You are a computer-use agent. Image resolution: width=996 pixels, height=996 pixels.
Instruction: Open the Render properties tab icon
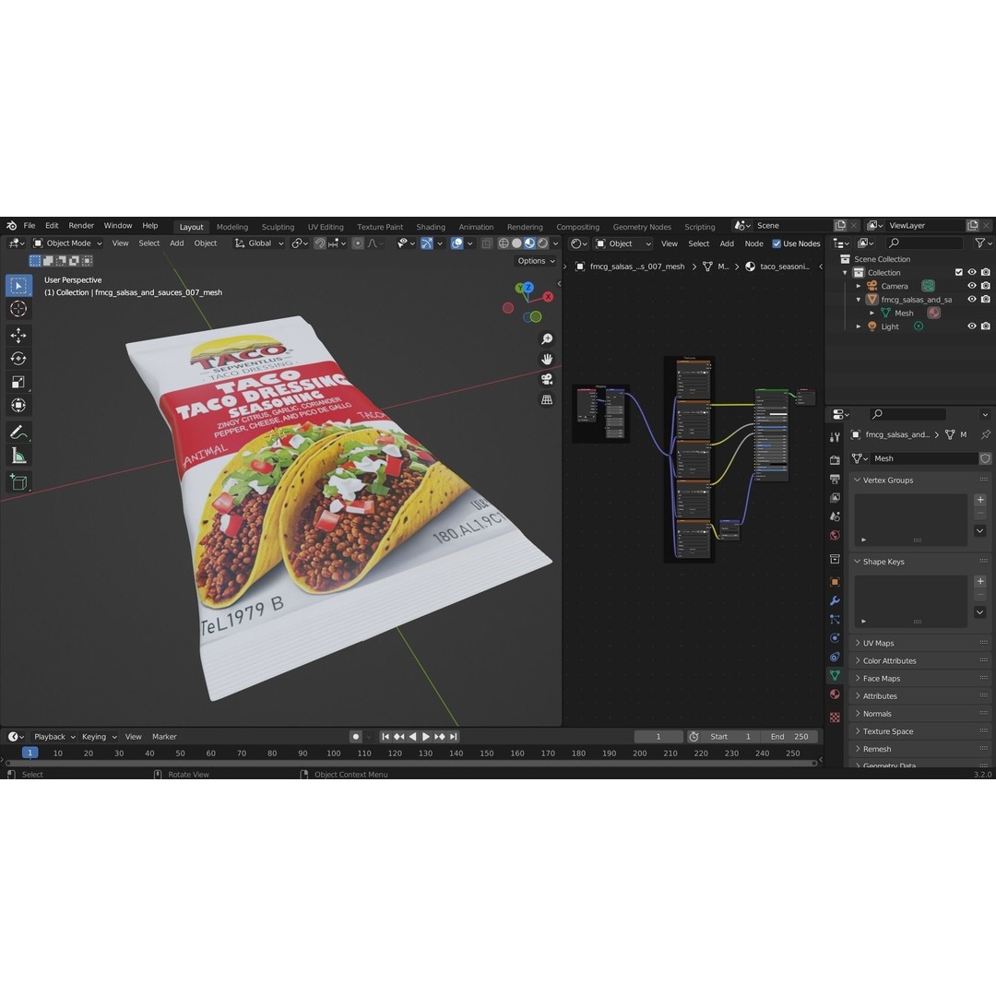point(835,459)
